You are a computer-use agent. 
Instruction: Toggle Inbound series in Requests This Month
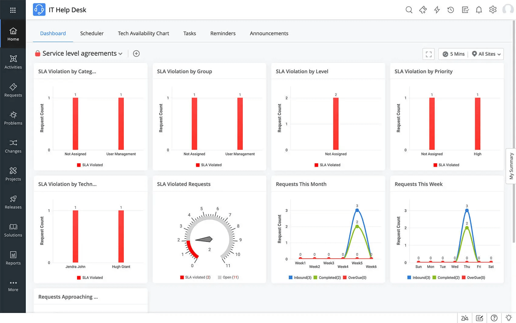(300, 278)
